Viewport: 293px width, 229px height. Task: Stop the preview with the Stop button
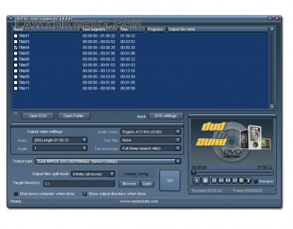pyautogui.click(x=205, y=180)
